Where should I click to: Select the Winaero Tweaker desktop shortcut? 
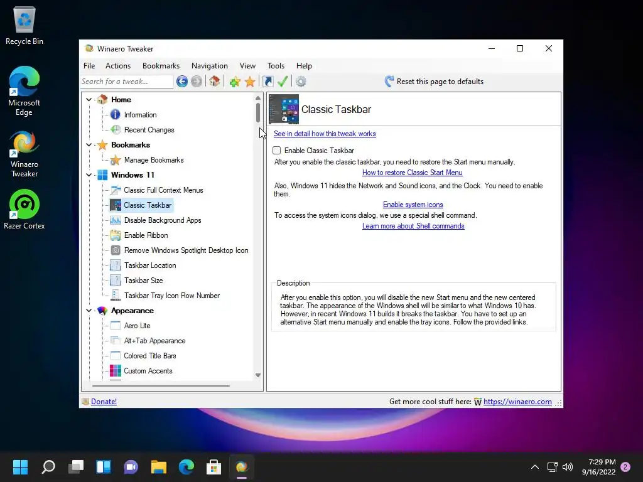[24, 154]
